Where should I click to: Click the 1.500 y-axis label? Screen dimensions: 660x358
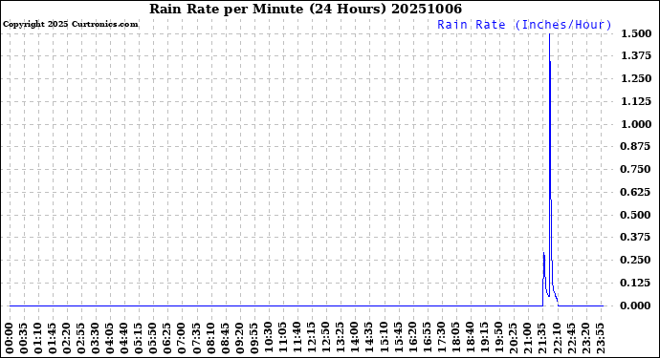[635, 33]
